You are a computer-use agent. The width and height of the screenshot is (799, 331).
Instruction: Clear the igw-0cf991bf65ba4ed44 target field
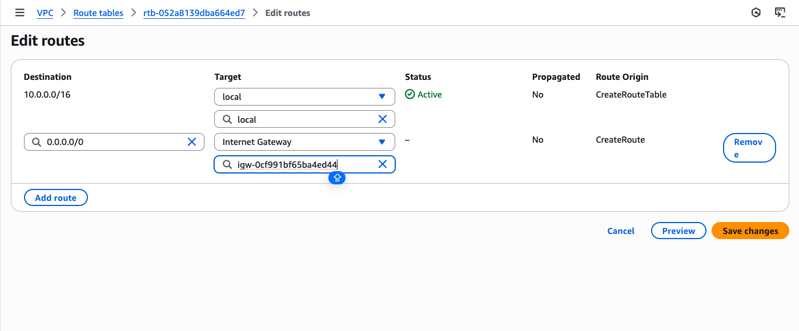click(383, 164)
